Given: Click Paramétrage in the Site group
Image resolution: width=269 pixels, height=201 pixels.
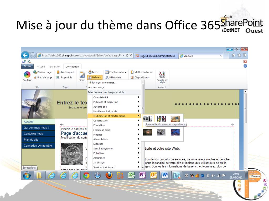Looking at the screenshot, I should coord(43,72).
